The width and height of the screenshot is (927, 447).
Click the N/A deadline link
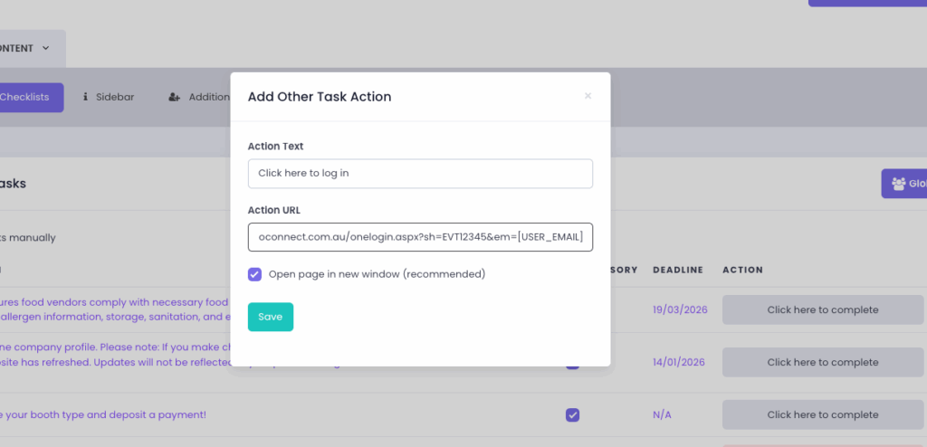point(662,414)
